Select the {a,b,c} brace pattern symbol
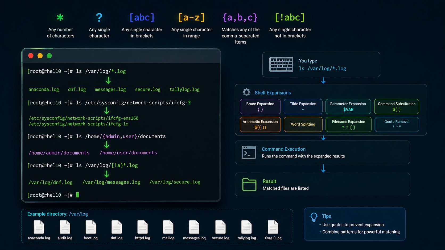This screenshot has width=445, height=250. point(240,18)
